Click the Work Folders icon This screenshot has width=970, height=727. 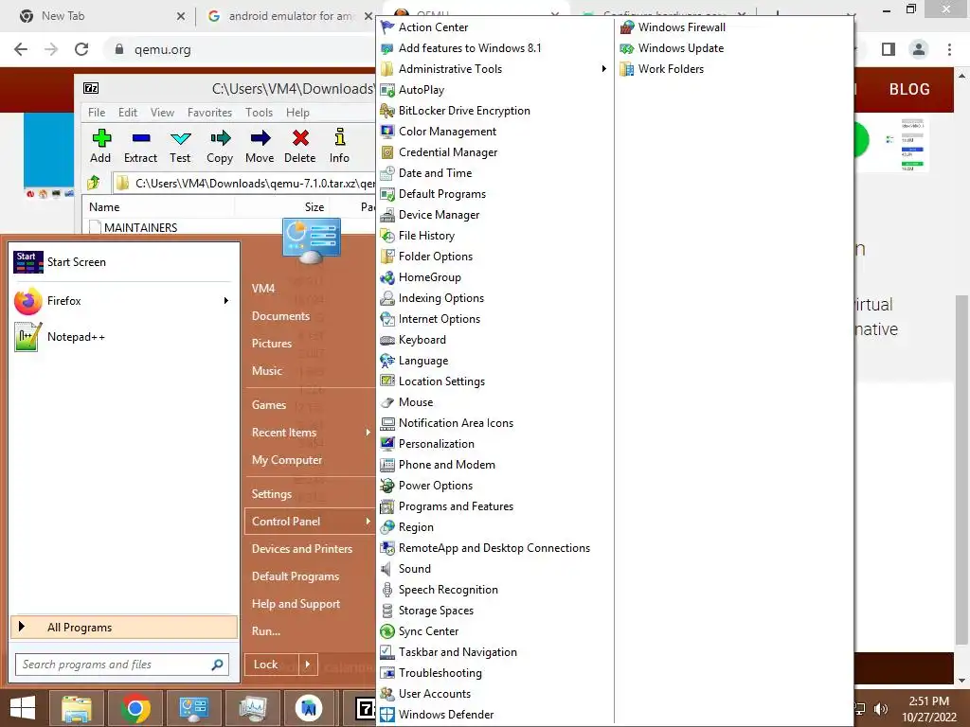coord(627,68)
